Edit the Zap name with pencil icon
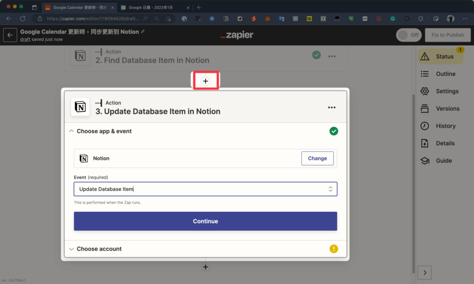Screen dimensions: 474x284 click(x=143, y=31)
